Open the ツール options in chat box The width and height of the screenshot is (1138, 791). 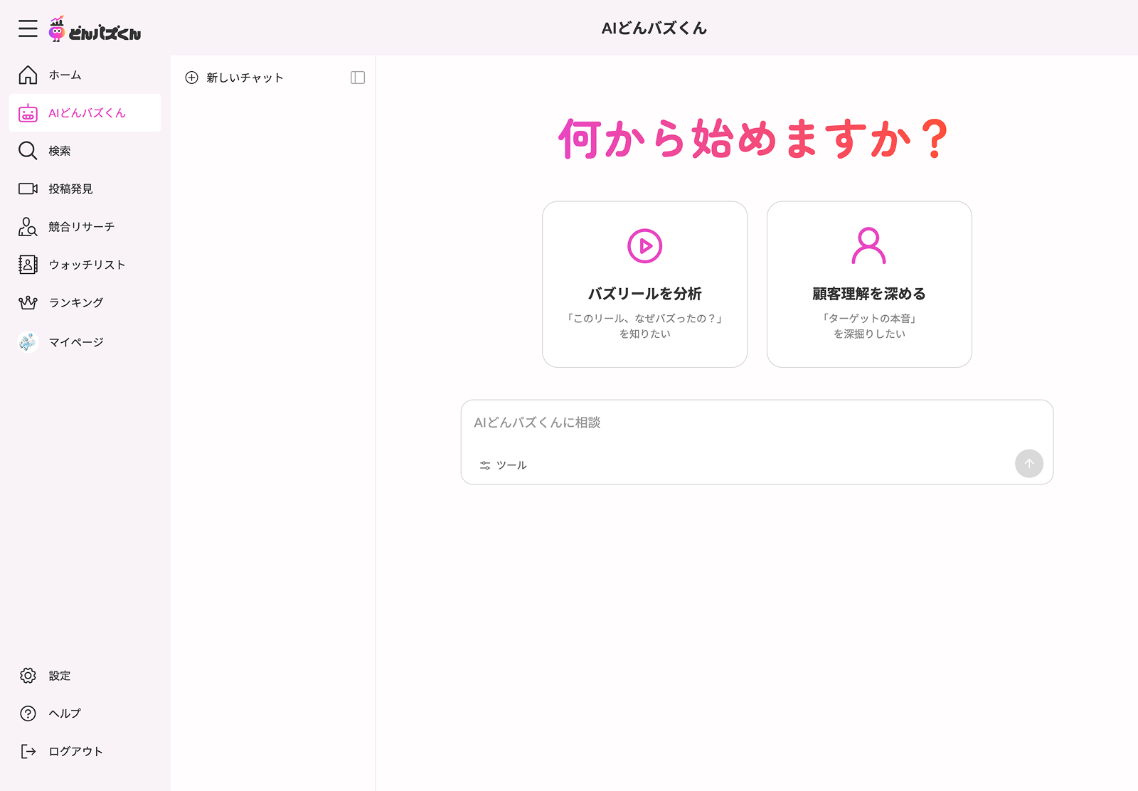[x=503, y=464]
